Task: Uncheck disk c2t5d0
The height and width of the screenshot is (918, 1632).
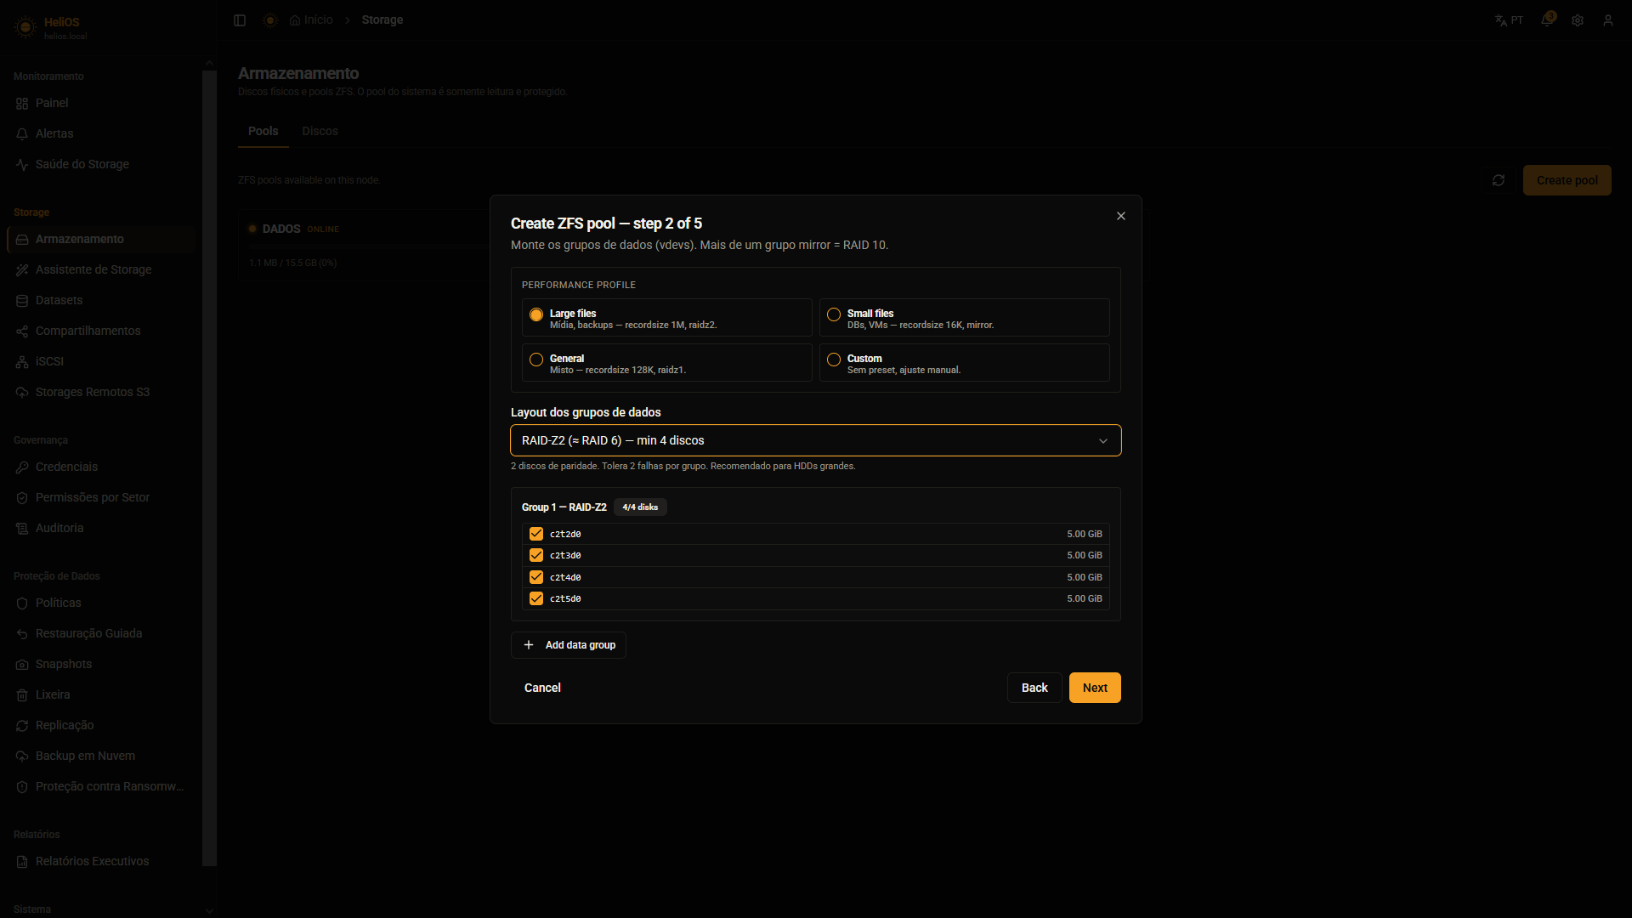Action: pos(536,598)
